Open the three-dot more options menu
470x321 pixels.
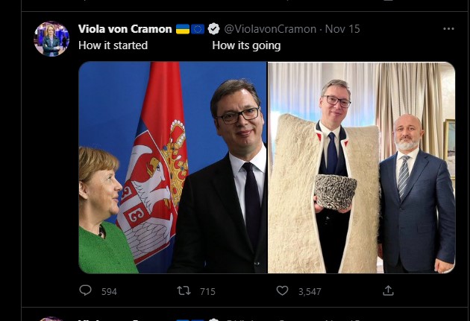pyautogui.click(x=448, y=29)
